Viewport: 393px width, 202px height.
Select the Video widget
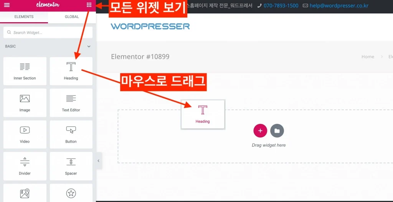pos(25,135)
